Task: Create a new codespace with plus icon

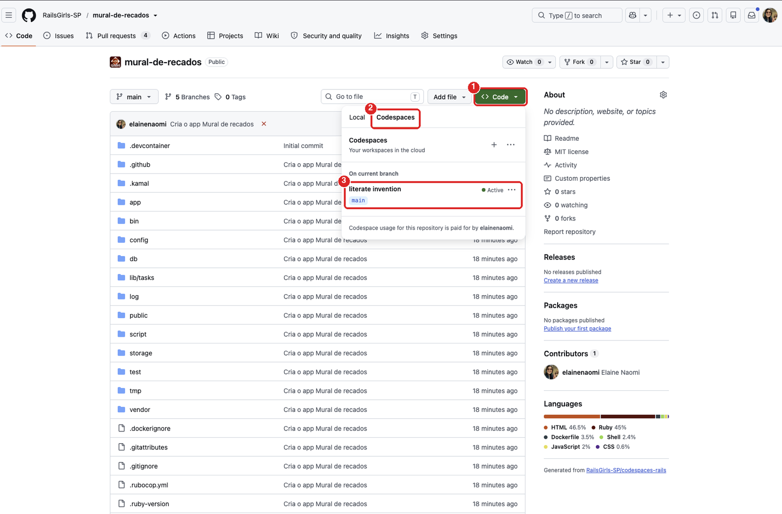Action: point(494,145)
